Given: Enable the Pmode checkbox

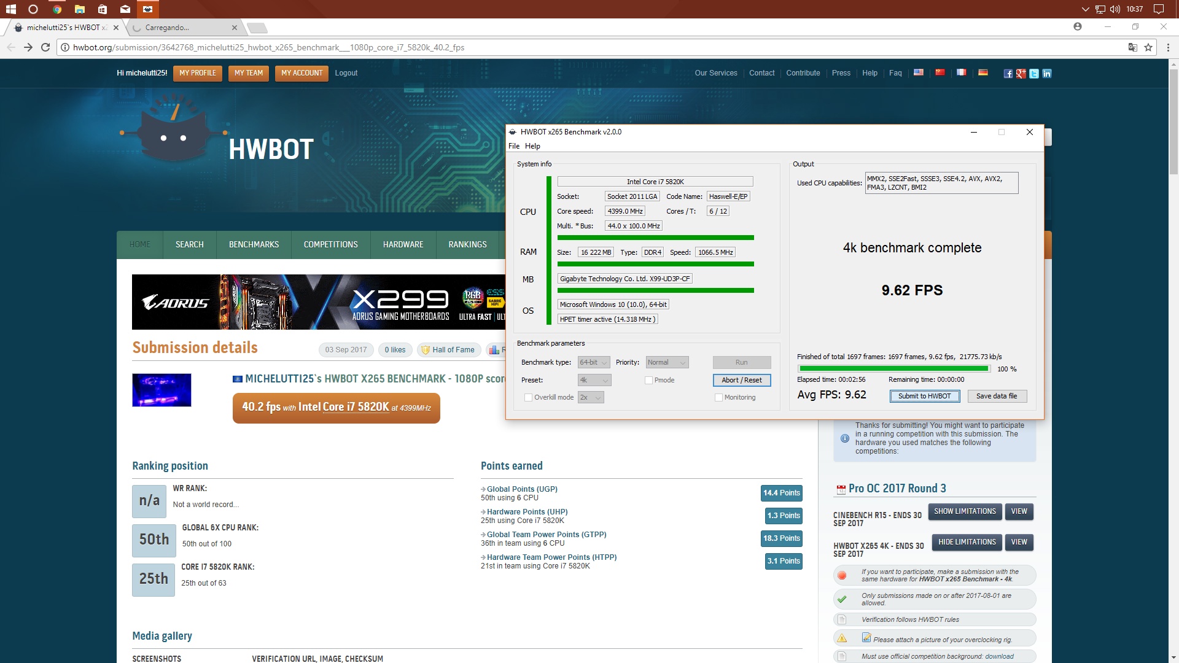Looking at the screenshot, I should pyautogui.click(x=648, y=380).
